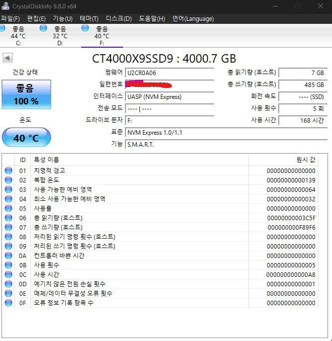The image size is (332, 341).
Task: Select 매체/데이터 무결성 오류 횟수 row
Action: 160,293
